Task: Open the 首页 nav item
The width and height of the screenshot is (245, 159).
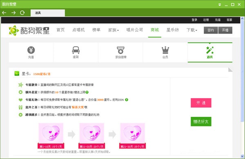Action: pyautogui.click(x=60, y=30)
